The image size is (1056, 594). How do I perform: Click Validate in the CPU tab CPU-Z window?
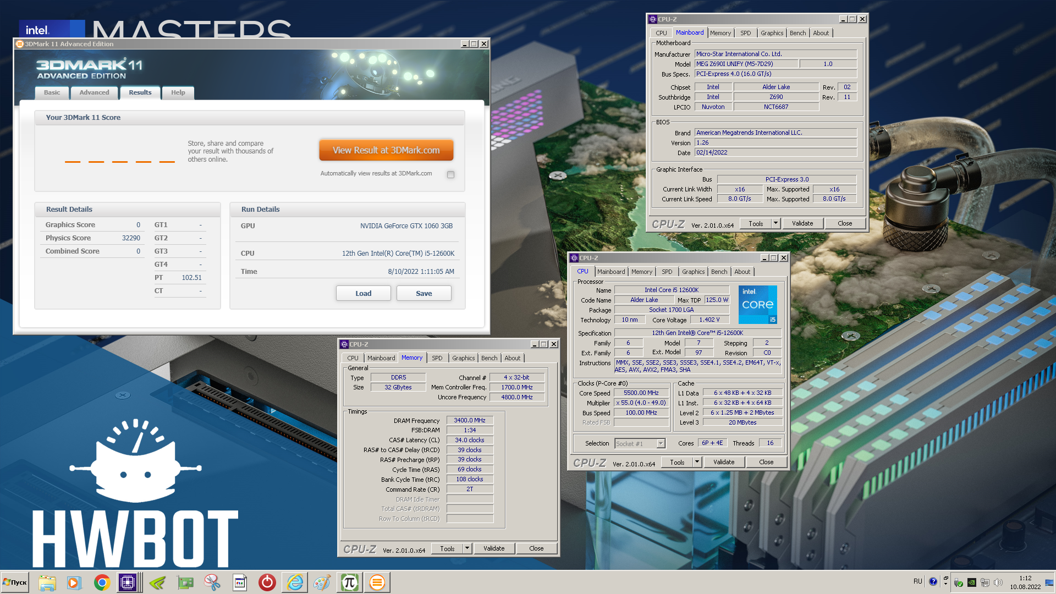724,462
